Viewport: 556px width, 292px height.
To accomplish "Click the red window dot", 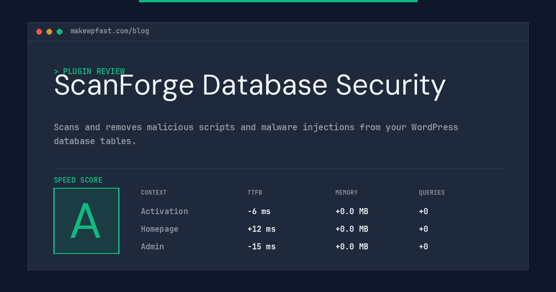I will [x=39, y=32].
